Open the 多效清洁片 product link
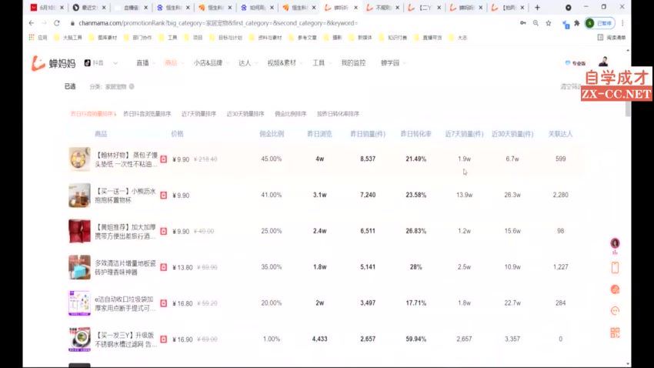Image resolution: width=654 pixels, height=368 pixels. pos(125,267)
